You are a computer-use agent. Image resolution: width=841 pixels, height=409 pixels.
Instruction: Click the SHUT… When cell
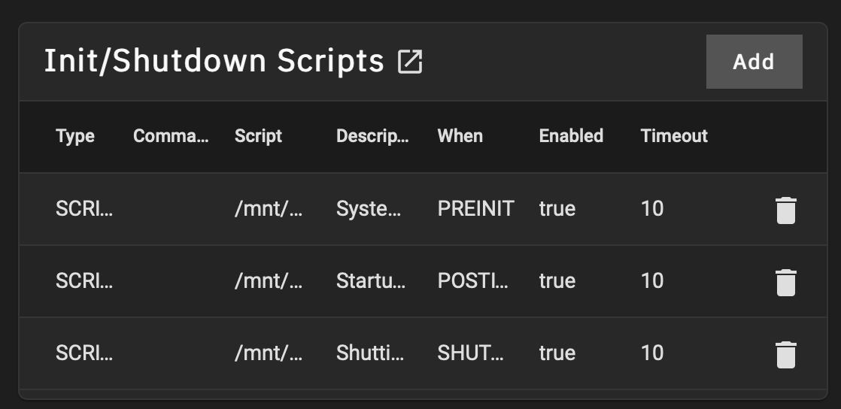pyautogui.click(x=471, y=353)
